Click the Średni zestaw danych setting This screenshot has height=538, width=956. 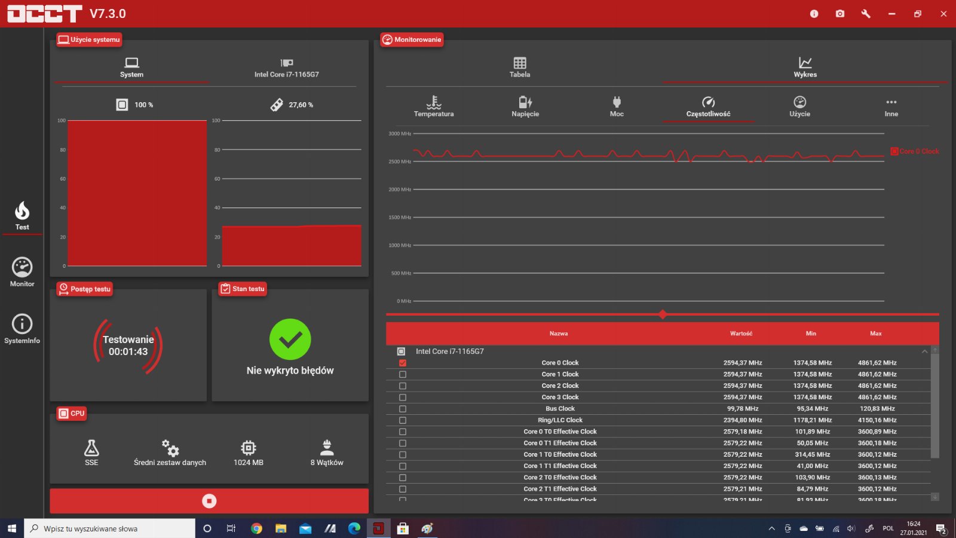coord(170,452)
